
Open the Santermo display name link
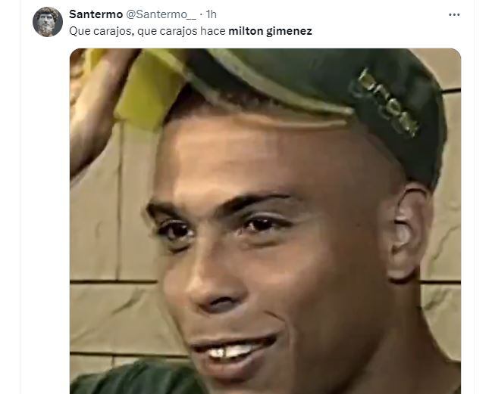tap(96, 14)
